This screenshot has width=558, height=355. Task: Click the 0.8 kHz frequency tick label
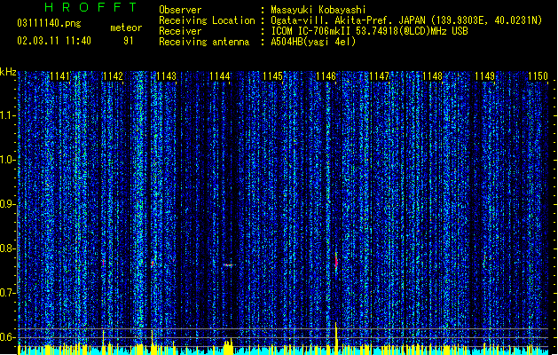[7, 248]
